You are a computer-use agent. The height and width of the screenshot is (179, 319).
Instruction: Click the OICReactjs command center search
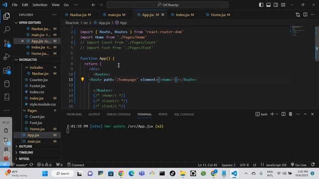point(167,4)
